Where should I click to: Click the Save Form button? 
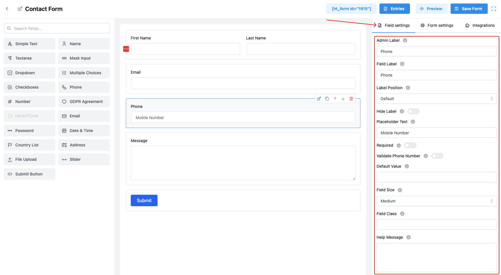coord(469,9)
